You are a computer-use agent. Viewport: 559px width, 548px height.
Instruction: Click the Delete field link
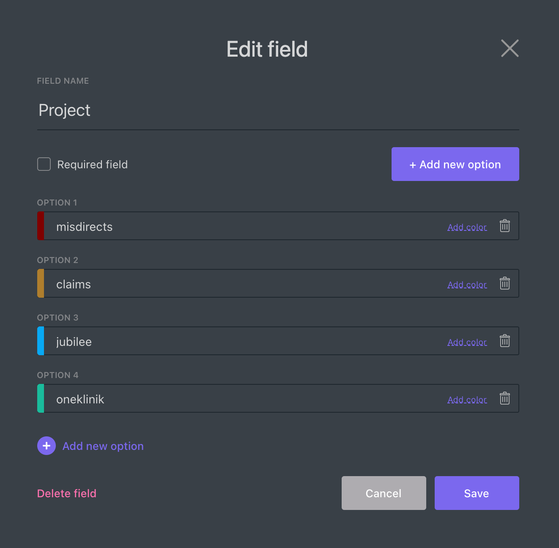[67, 493]
